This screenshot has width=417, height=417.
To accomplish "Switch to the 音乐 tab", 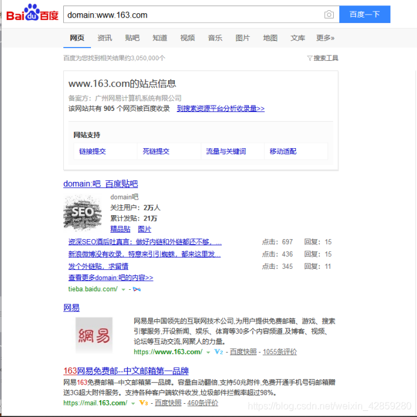I will [215, 38].
